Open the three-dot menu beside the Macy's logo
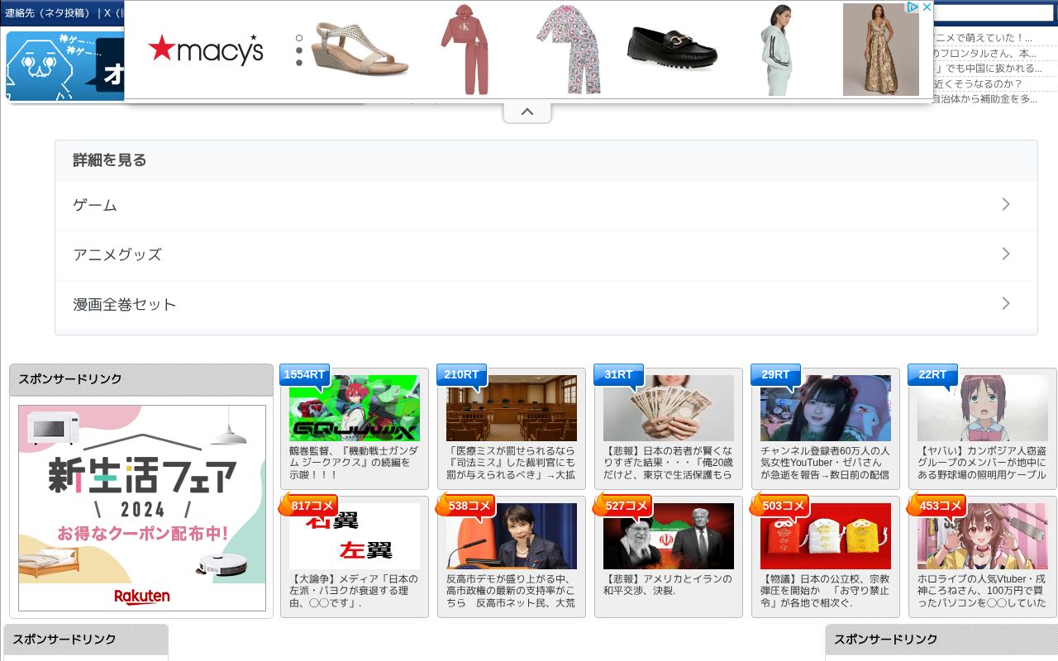 tap(298, 50)
